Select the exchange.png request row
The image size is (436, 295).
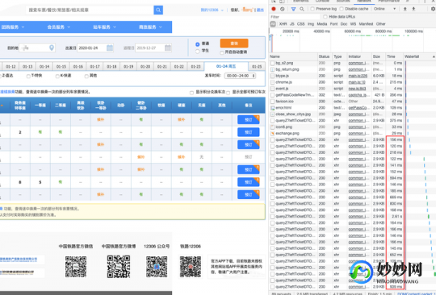click(352, 133)
